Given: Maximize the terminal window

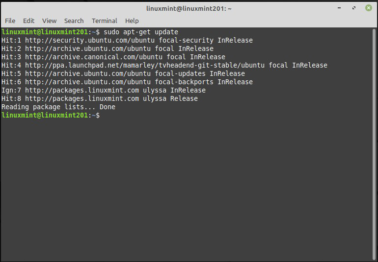Looking at the screenshot, I should coord(353,8).
